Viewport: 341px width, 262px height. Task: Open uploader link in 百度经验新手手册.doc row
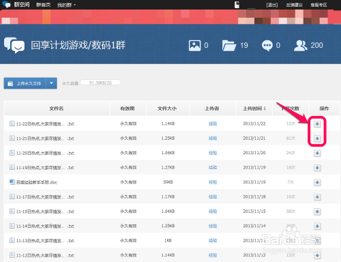[x=213, y=182]
